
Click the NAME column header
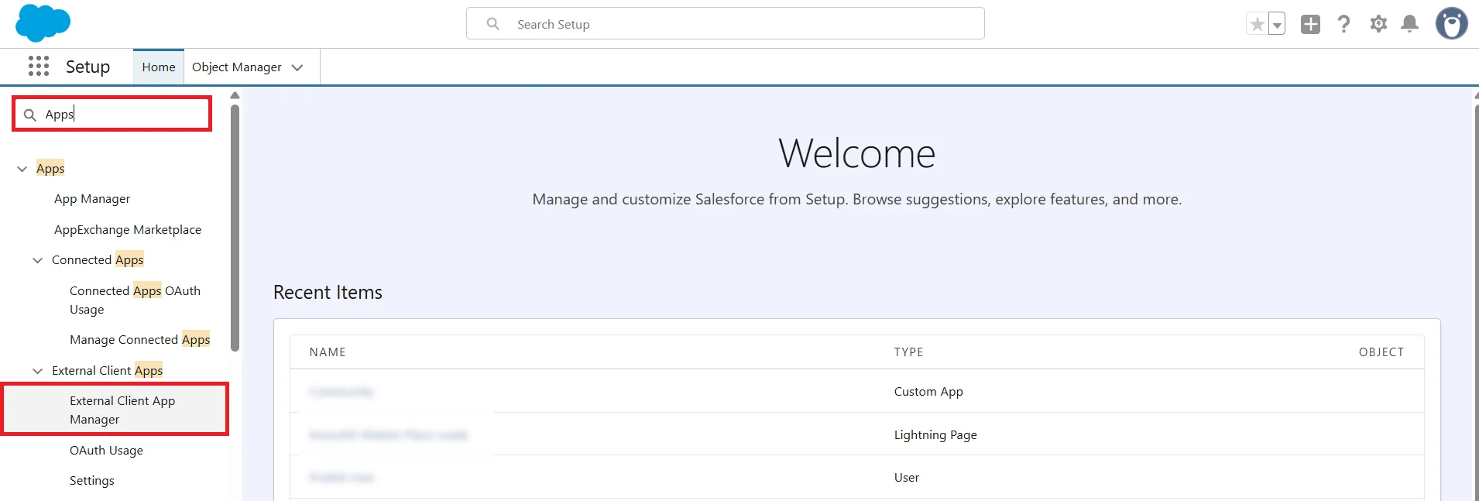[x=328, y=352]
